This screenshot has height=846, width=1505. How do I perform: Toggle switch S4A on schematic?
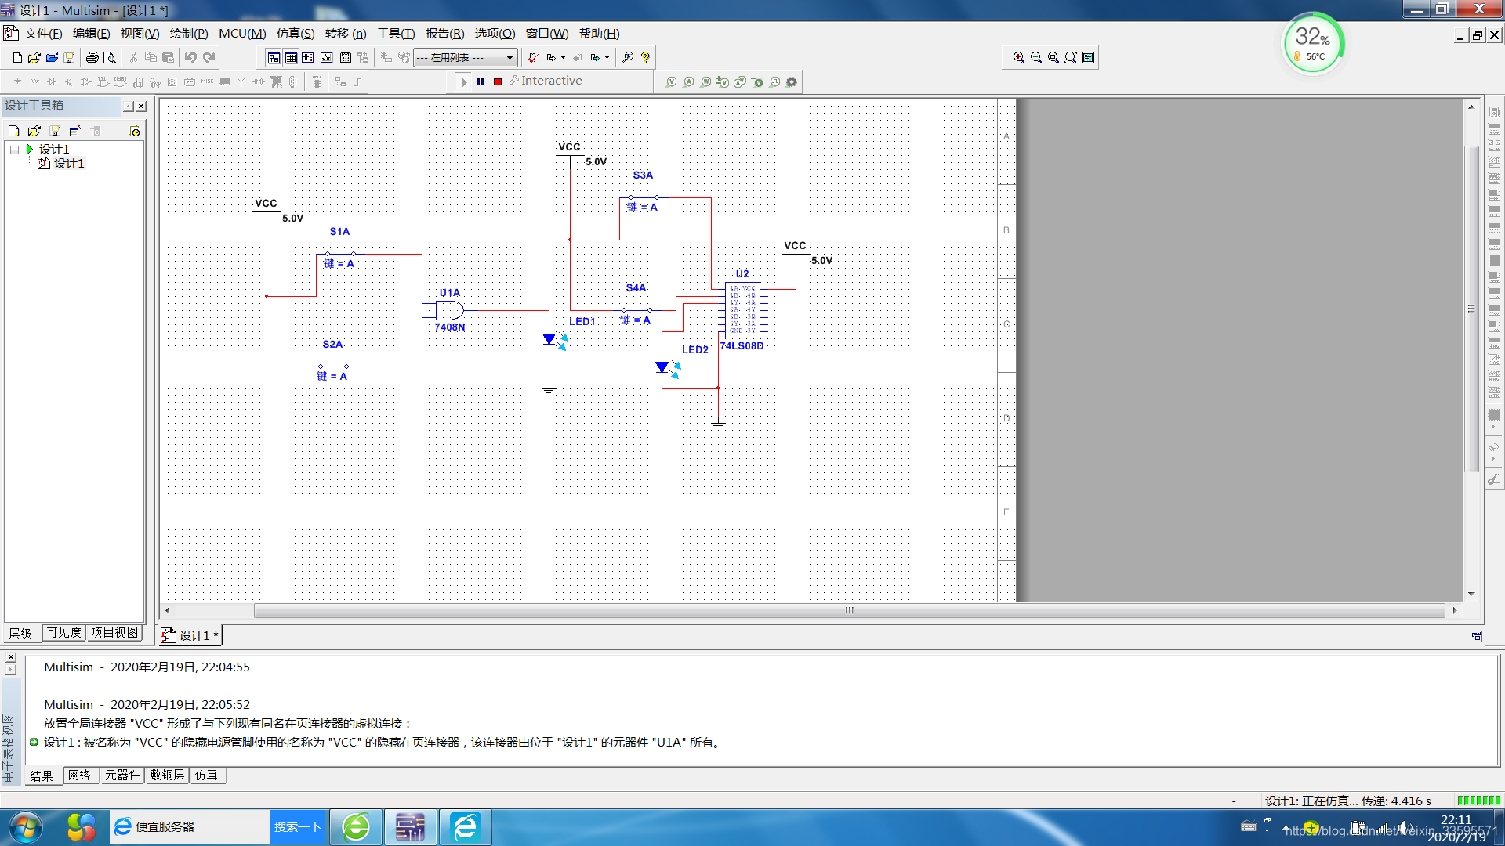tap(636, 311)
